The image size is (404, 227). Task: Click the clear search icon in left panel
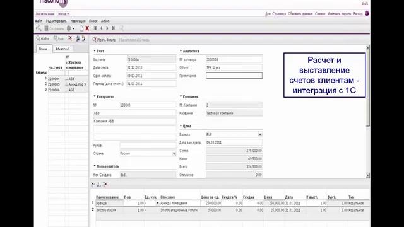(x=70, y=38)
